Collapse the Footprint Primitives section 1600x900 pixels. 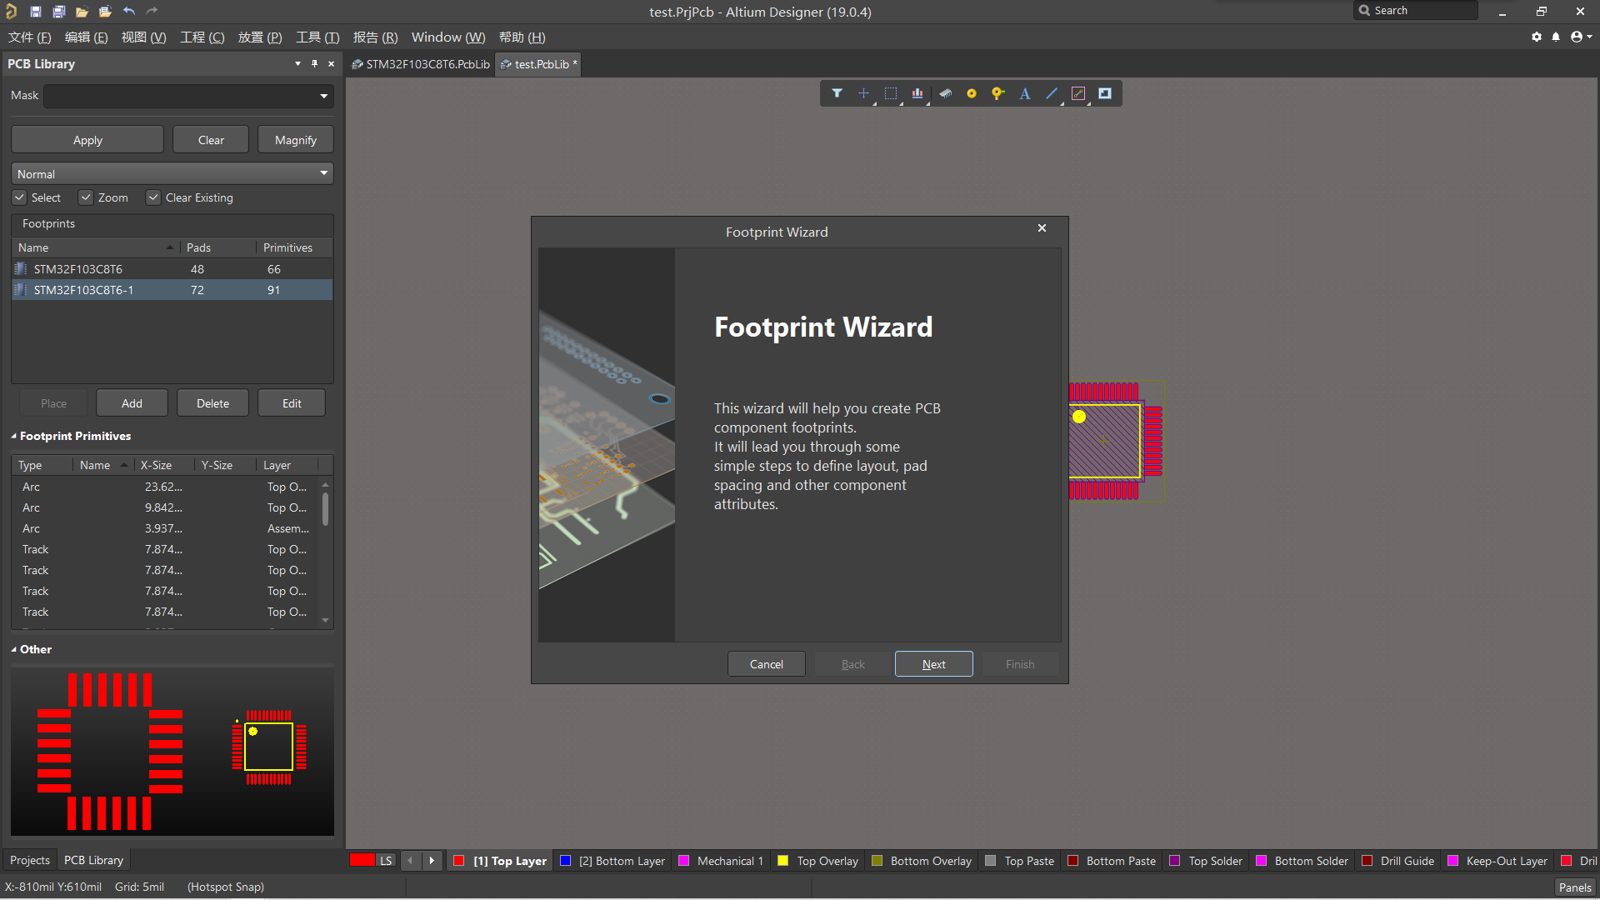14,436
